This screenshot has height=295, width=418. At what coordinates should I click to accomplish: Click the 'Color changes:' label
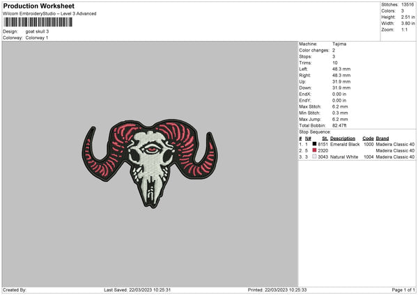[314, 50]
